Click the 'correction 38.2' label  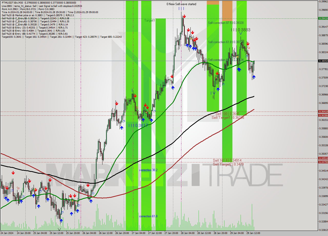[x=148, y=170]
